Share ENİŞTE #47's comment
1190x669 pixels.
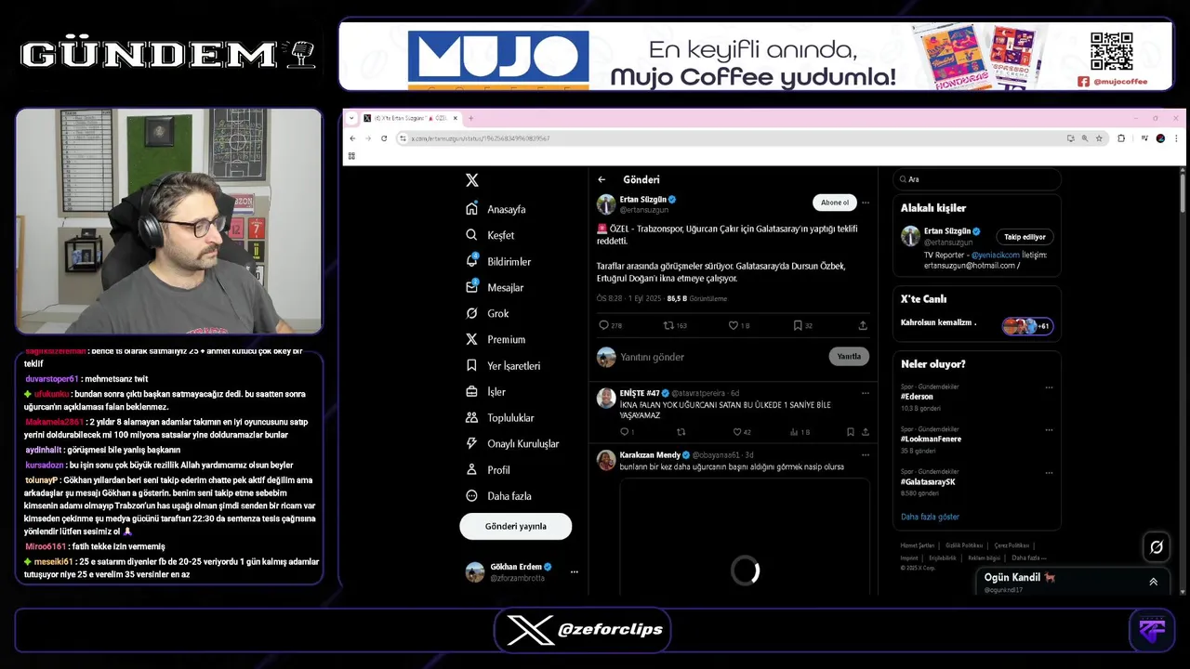tap(866, 432)
